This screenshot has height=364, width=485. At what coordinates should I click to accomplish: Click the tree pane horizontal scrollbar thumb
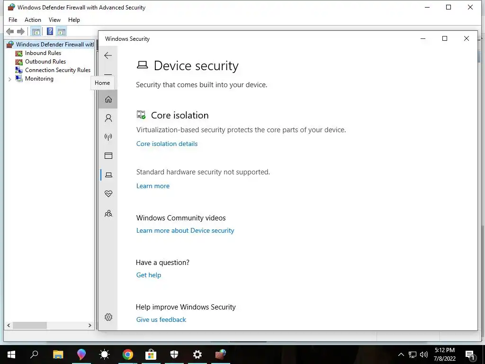click(x=30, y=326)
